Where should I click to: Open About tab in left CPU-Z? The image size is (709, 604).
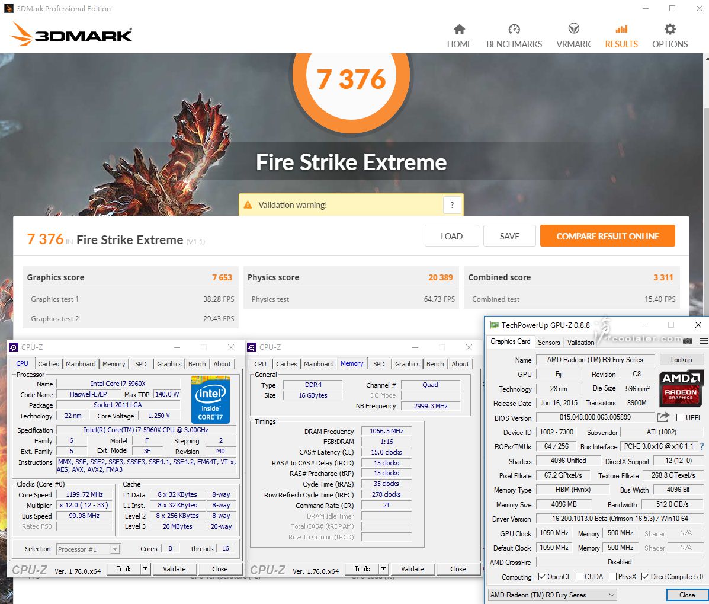click(x=222, y=364)
